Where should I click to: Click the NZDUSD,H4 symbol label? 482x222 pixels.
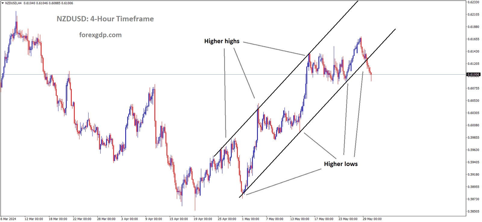tap(13, 3)
